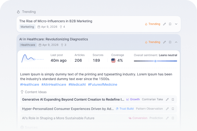
Task: Open the #Healthcare hashtag
Action: (30, 85)
